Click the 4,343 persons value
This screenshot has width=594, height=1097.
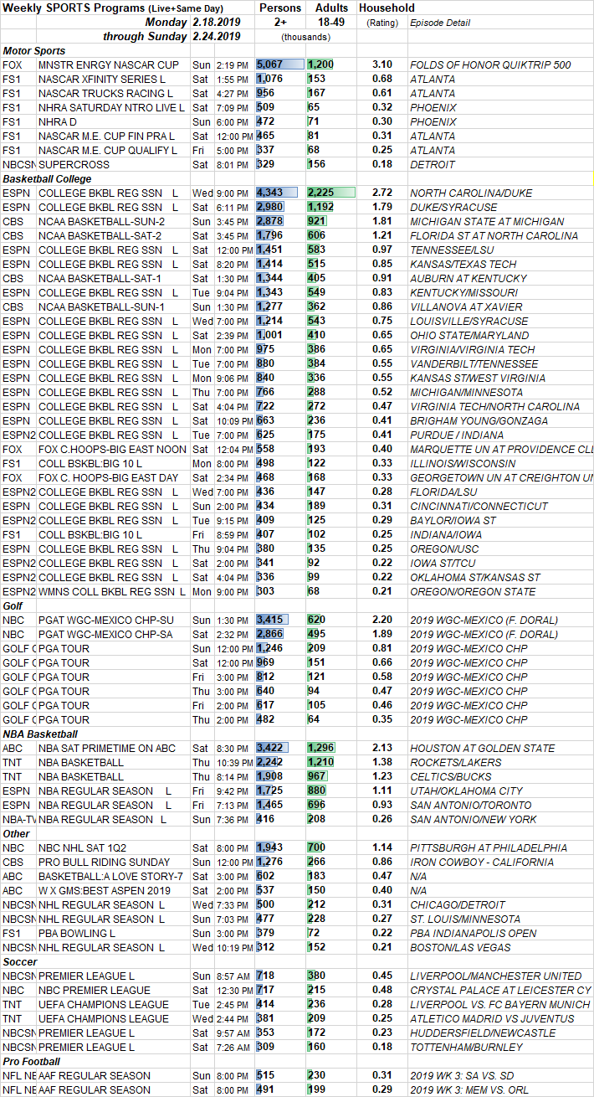pyautogui.click(x=270, y=193)
